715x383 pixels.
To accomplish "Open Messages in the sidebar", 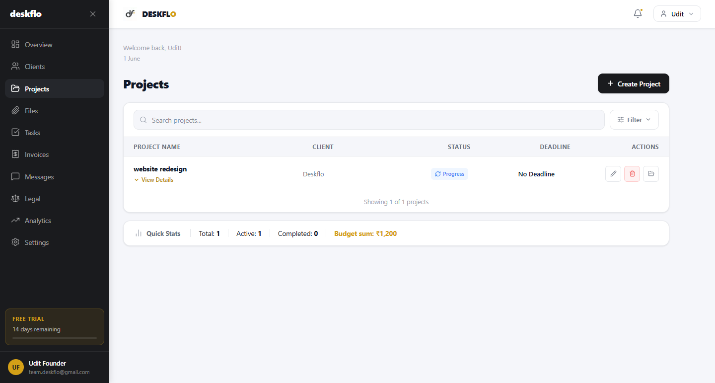I will 55,177.
